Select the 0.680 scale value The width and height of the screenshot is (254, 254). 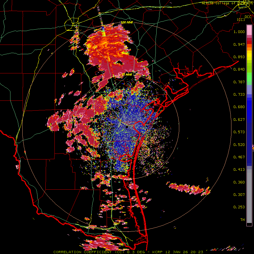(x=239, y=107)
